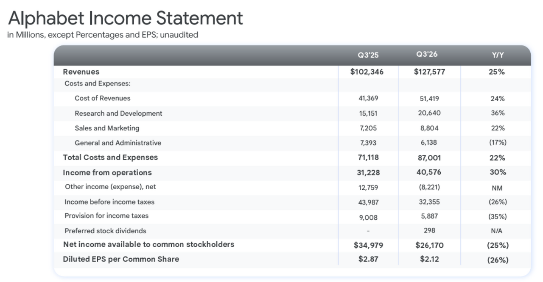Select the "Provision for income taxes" label
The width and height of the screenshot is (543, 282).
[x=106, y=216]
